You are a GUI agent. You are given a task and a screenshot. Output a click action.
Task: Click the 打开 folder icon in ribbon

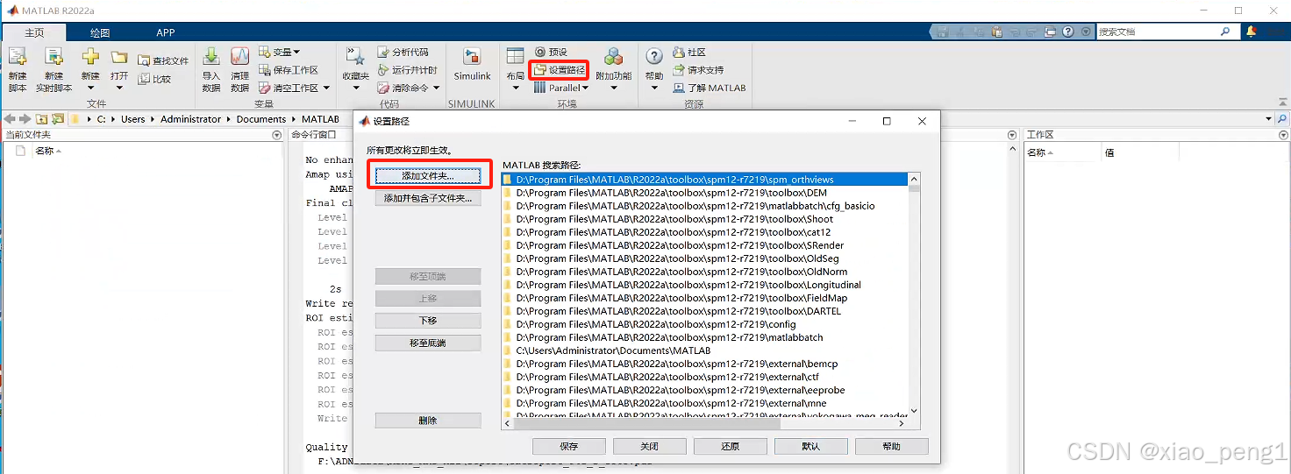point(119,58)
